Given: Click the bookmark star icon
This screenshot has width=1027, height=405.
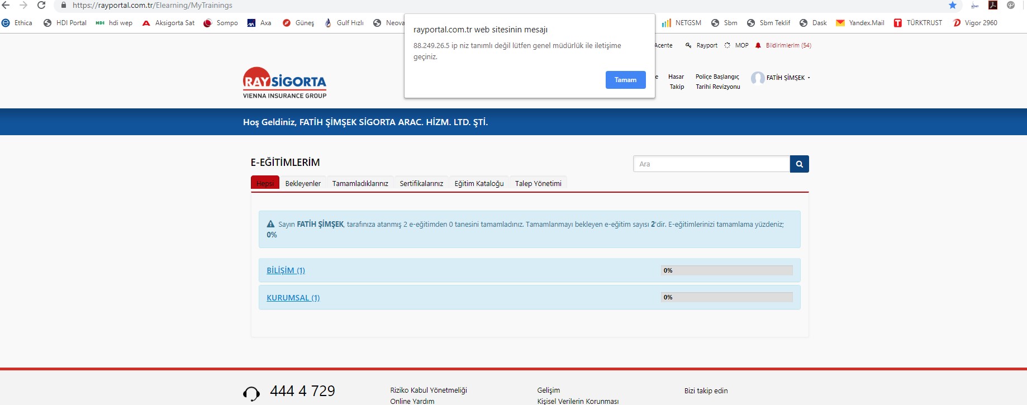Looking at the screenshot, I should [953, 5].
